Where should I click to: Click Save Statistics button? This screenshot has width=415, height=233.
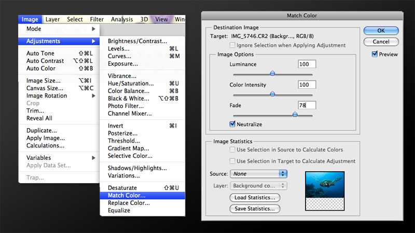click(x=255, y=209)
